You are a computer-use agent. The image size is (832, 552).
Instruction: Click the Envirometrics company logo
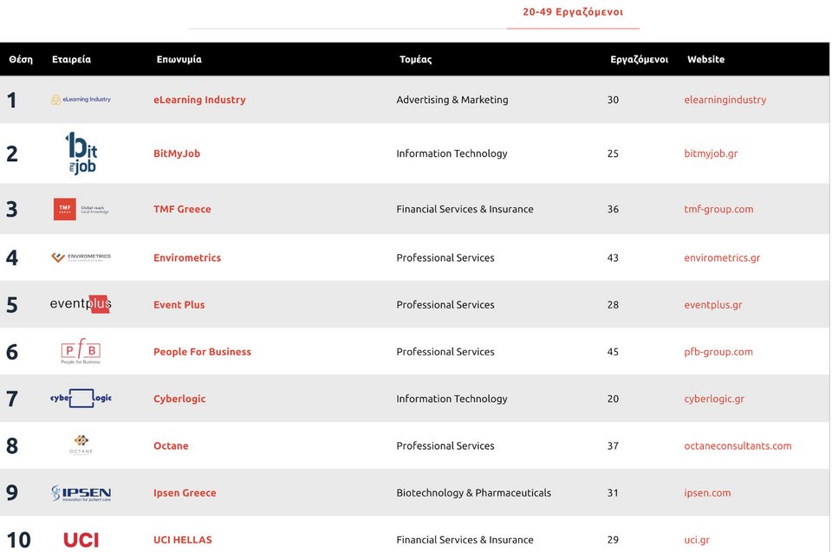(x=81, y=257)
